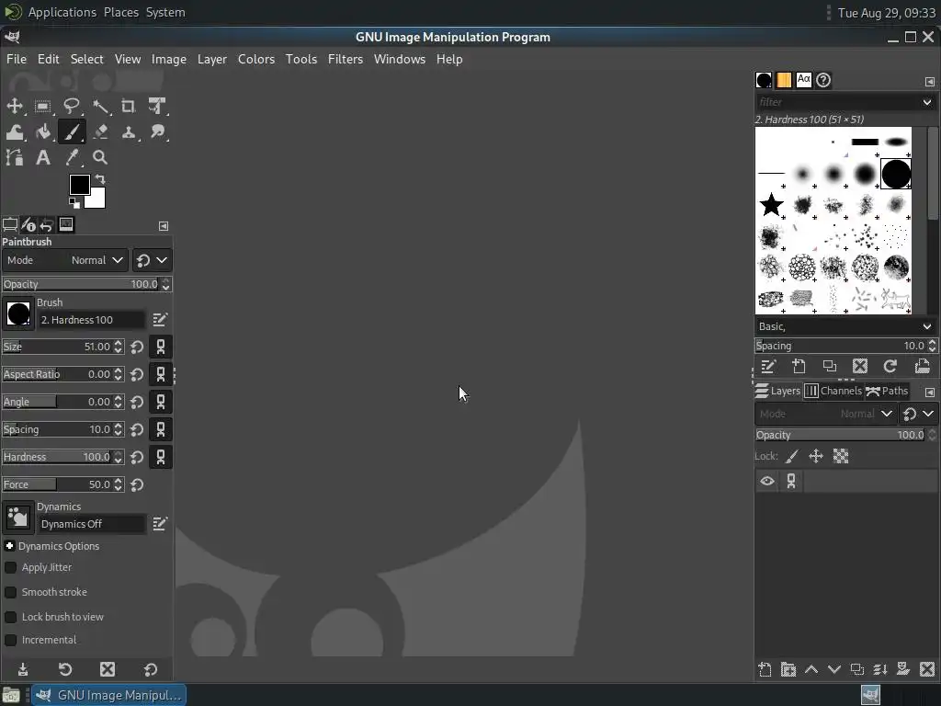Switch to the Patterns tab
This screenshot has width=941, height=706.
coord(784,80)
